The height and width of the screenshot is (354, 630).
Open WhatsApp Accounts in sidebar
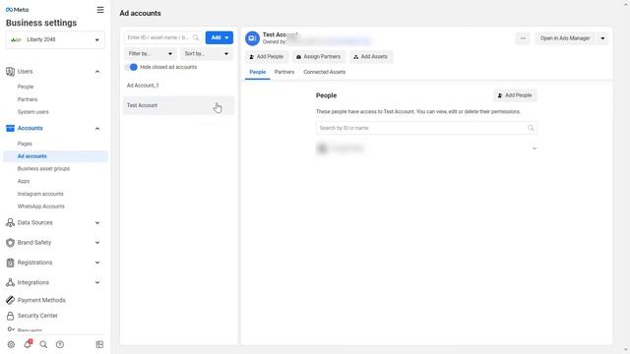pos(40,206)
